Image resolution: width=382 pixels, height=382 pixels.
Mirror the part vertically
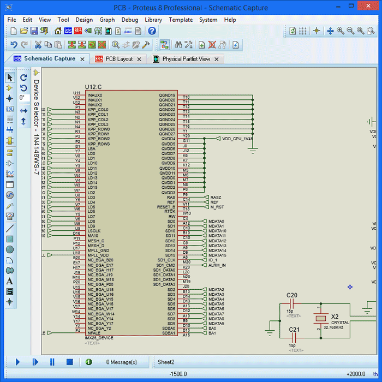tap(23, 121)
